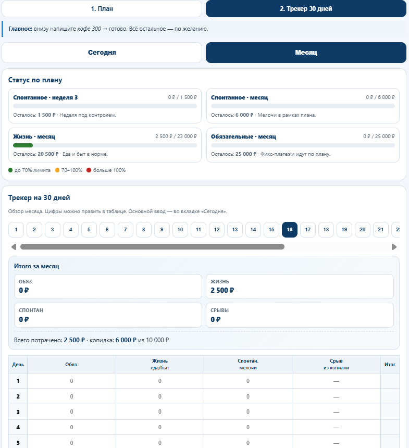Select day 21 chip
The height and width of the screenshot is (448, 409).
tap(381, 230)
